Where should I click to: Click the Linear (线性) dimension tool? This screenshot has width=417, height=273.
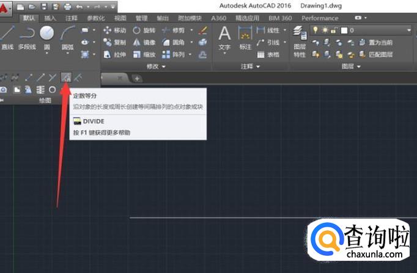tap(268, 31)
